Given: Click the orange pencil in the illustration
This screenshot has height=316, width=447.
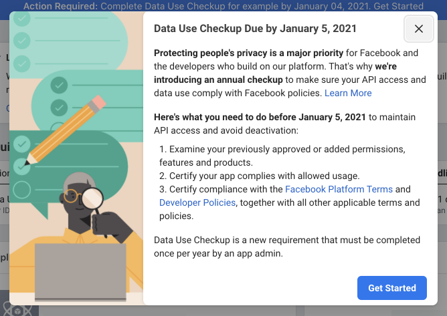Looking at the screenshot, I should point(66,130).
